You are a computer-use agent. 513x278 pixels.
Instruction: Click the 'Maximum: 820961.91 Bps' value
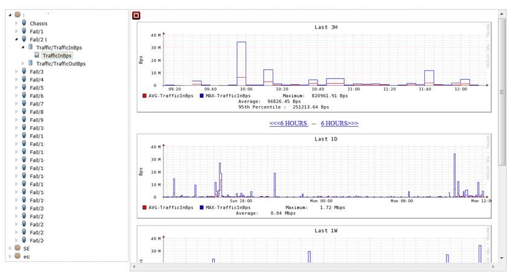coord(315,96)
